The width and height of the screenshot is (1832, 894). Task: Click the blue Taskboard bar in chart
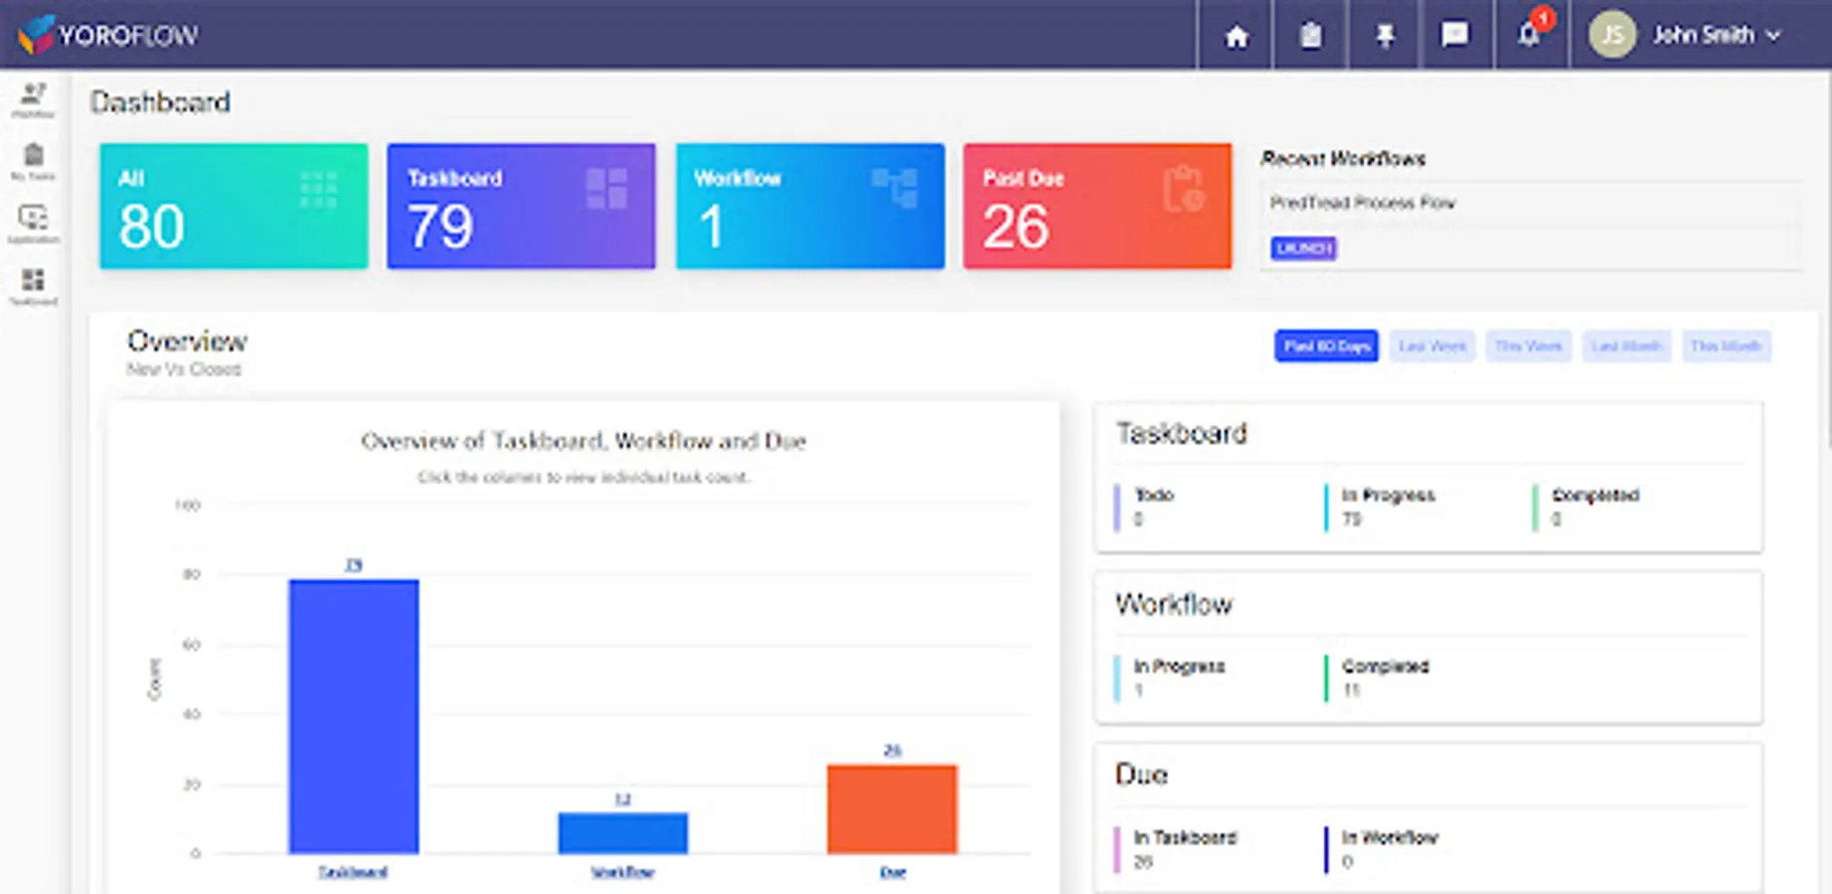coord(354,716)
